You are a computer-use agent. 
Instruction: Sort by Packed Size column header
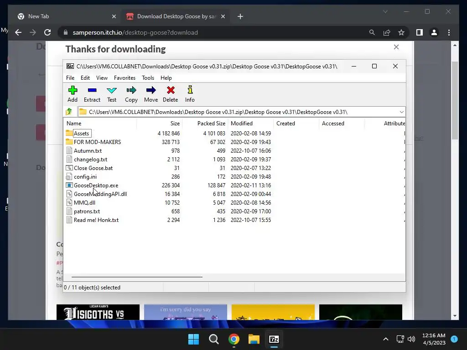205,123
